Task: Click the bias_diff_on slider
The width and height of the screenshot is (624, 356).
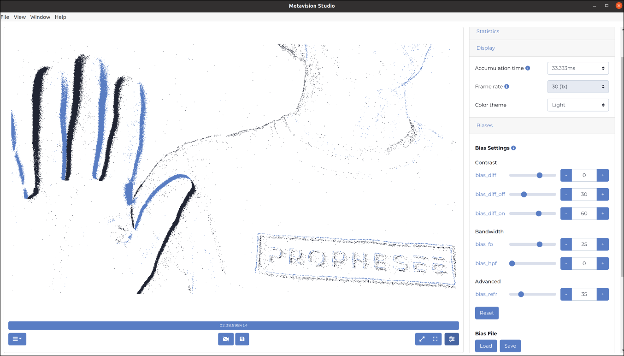Action: click(532, 214)
